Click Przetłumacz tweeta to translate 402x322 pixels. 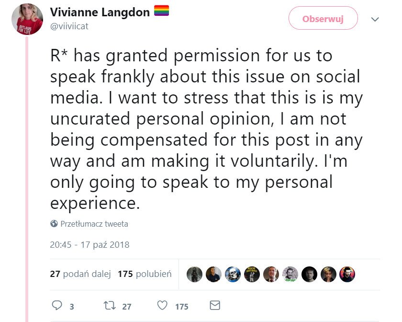click(x=94, y=224)
